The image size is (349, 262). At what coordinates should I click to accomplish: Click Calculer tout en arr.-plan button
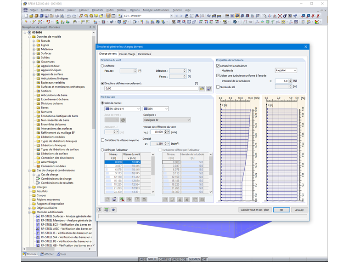[x=255, y=210]
